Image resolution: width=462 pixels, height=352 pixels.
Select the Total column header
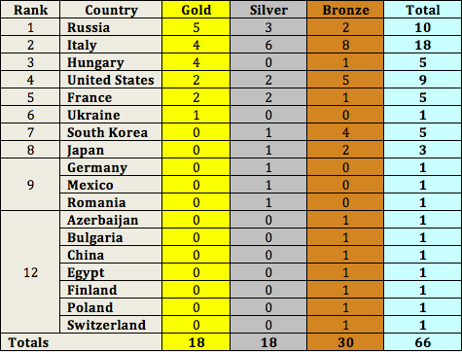click(x=423, y=10)
